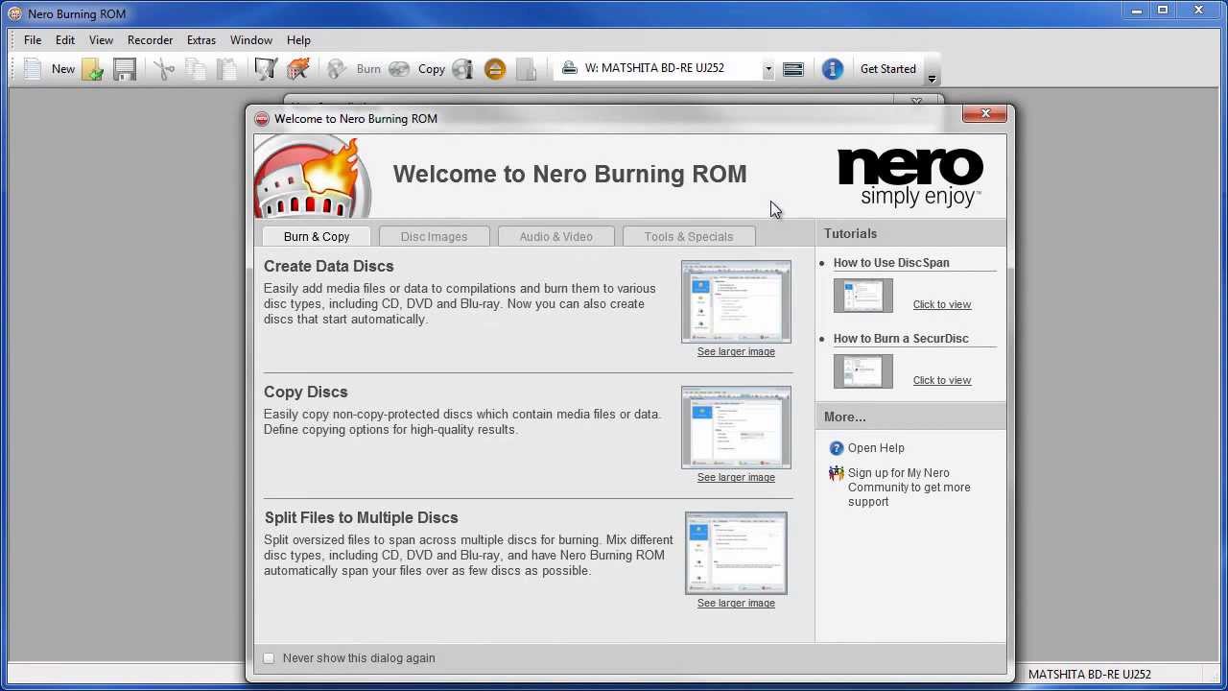The image size is (1228, 691).
Task: Click the Copy toolbar button label
Action: point(432,69)
